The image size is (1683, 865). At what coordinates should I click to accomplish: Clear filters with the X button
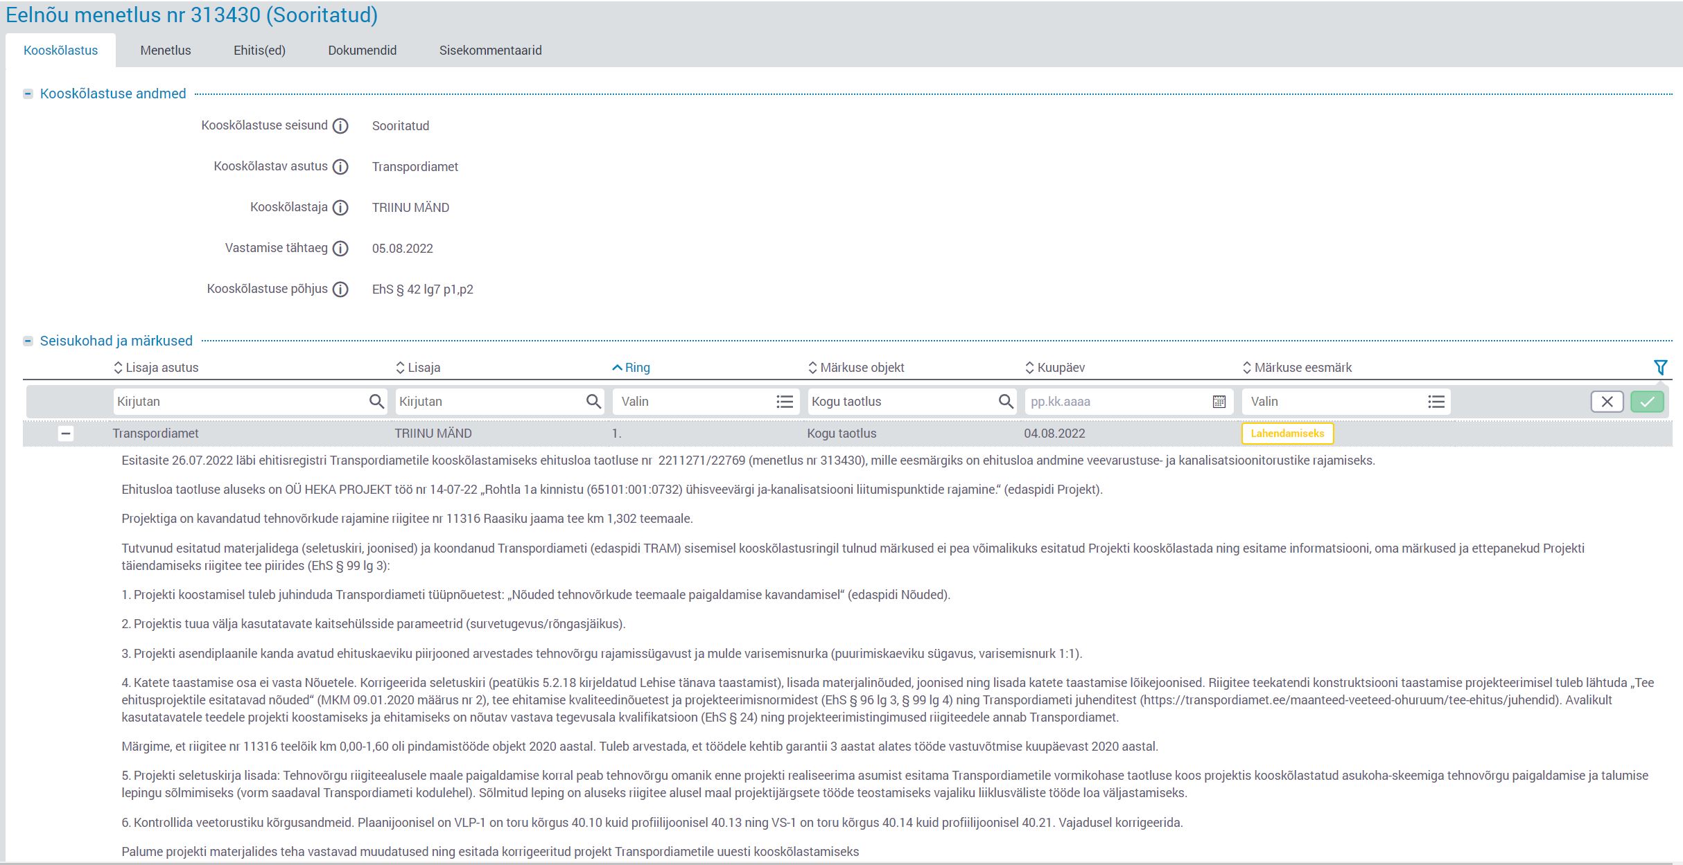1607,402
